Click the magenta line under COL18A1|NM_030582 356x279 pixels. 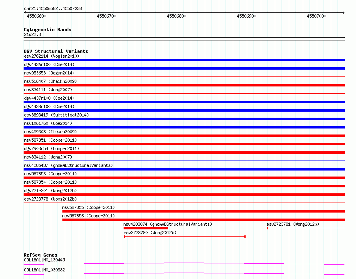point(184,273)
